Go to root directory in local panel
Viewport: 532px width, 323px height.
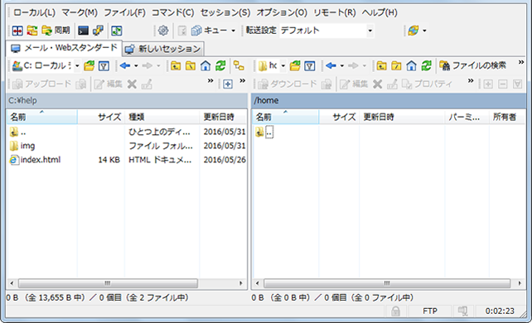coord(191,65)
